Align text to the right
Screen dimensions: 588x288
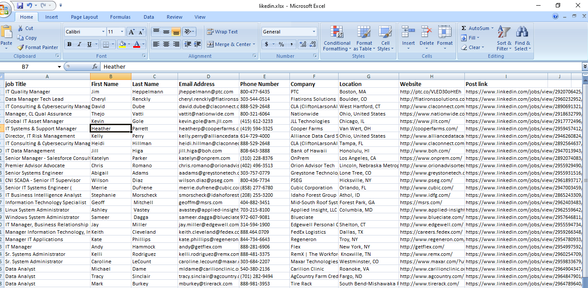[x=176, y=44]
